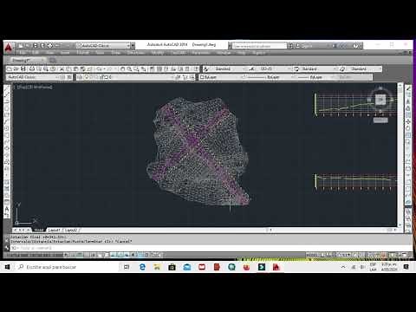The height and width of the screenshot is (312, 416).
Task: Switch to the Layout2 tab
Action: (71, 230)
